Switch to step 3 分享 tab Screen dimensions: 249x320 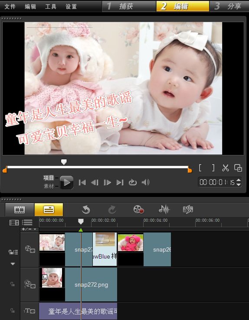pyautogui.click(x=229, y=6)
